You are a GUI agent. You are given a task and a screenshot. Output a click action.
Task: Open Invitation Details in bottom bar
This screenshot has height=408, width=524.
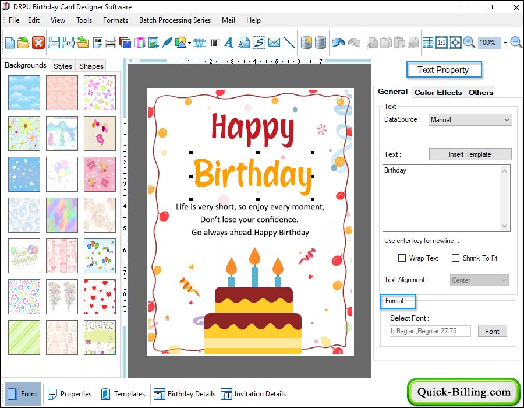tap(253, 394)
